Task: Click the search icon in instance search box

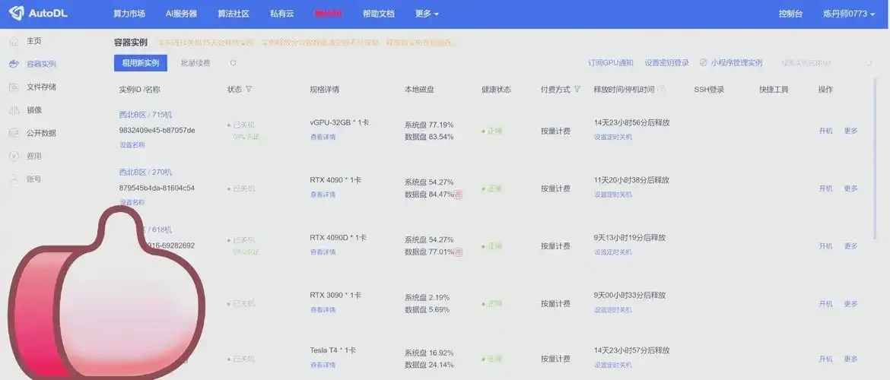Action: click(x=869, y=63)
